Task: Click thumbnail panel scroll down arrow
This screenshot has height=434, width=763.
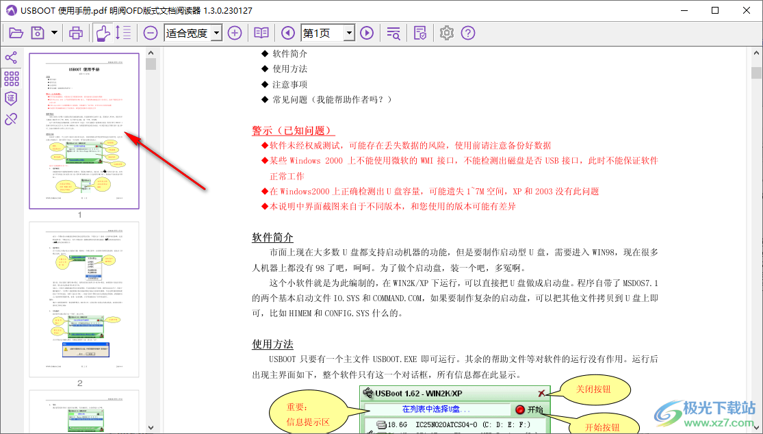Action: 151,428
